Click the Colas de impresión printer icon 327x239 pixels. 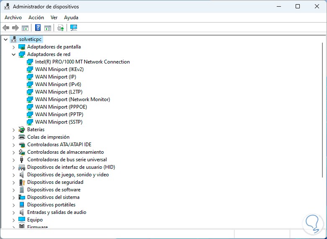[x=22, y=137]
